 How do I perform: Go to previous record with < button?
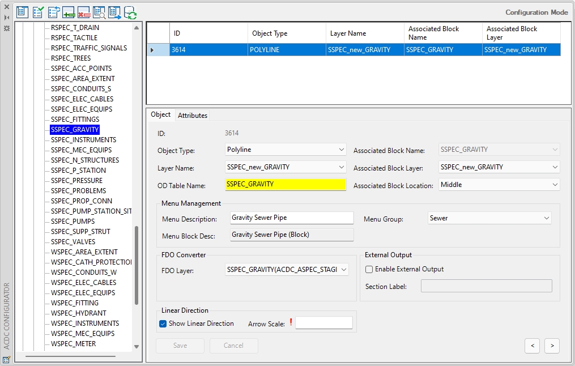[533, 346]
